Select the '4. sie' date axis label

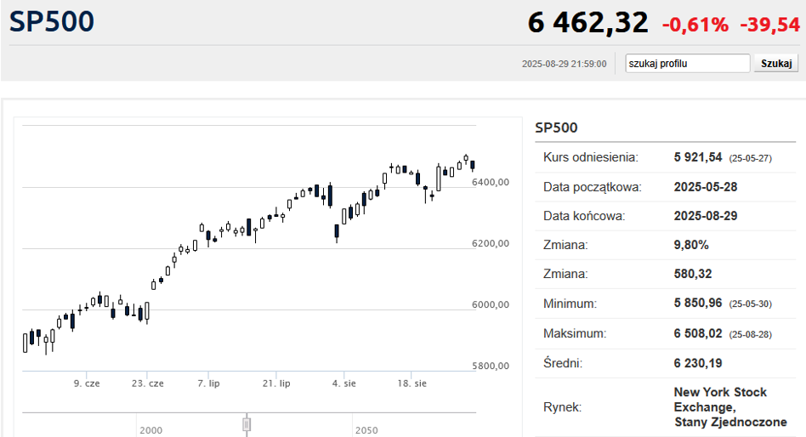(344, 383)
